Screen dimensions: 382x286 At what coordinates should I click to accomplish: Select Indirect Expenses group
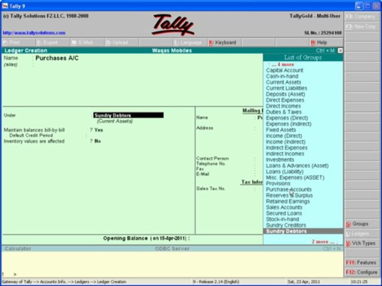pyautogui.click(x=287, y=148)
